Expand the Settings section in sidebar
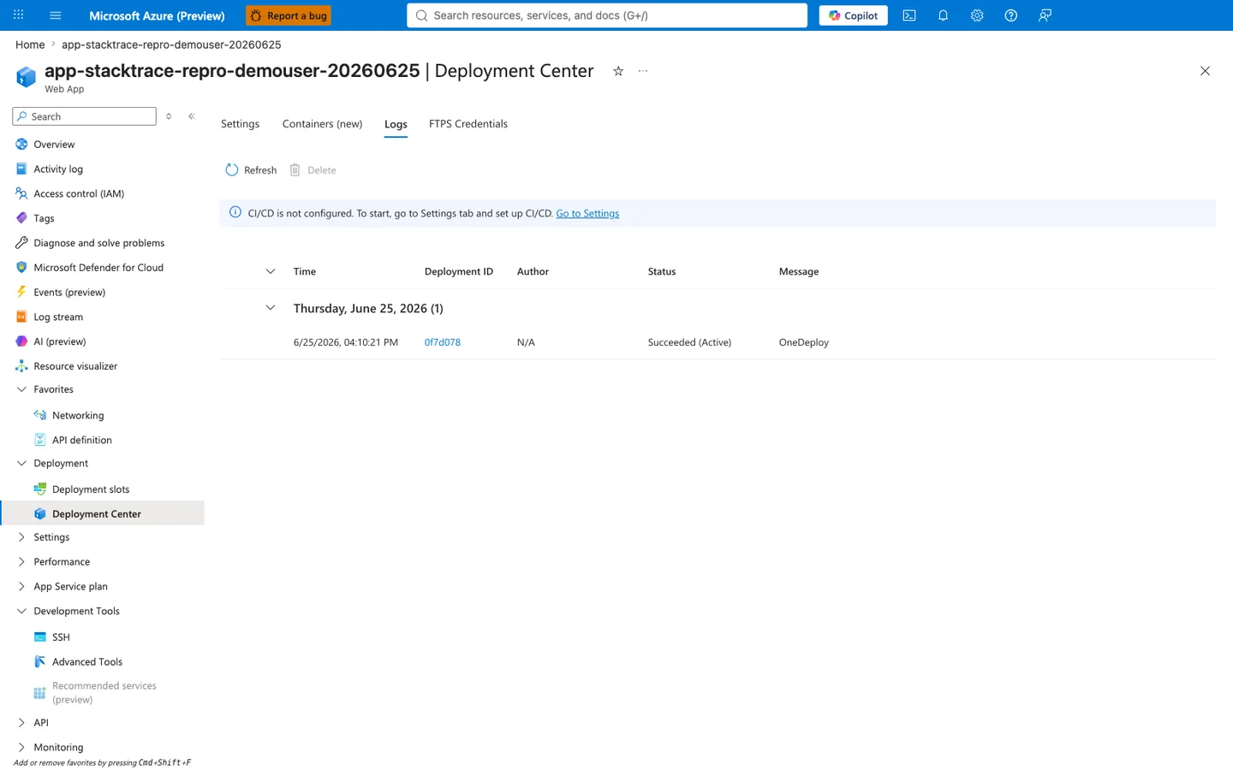 (21, 537)
